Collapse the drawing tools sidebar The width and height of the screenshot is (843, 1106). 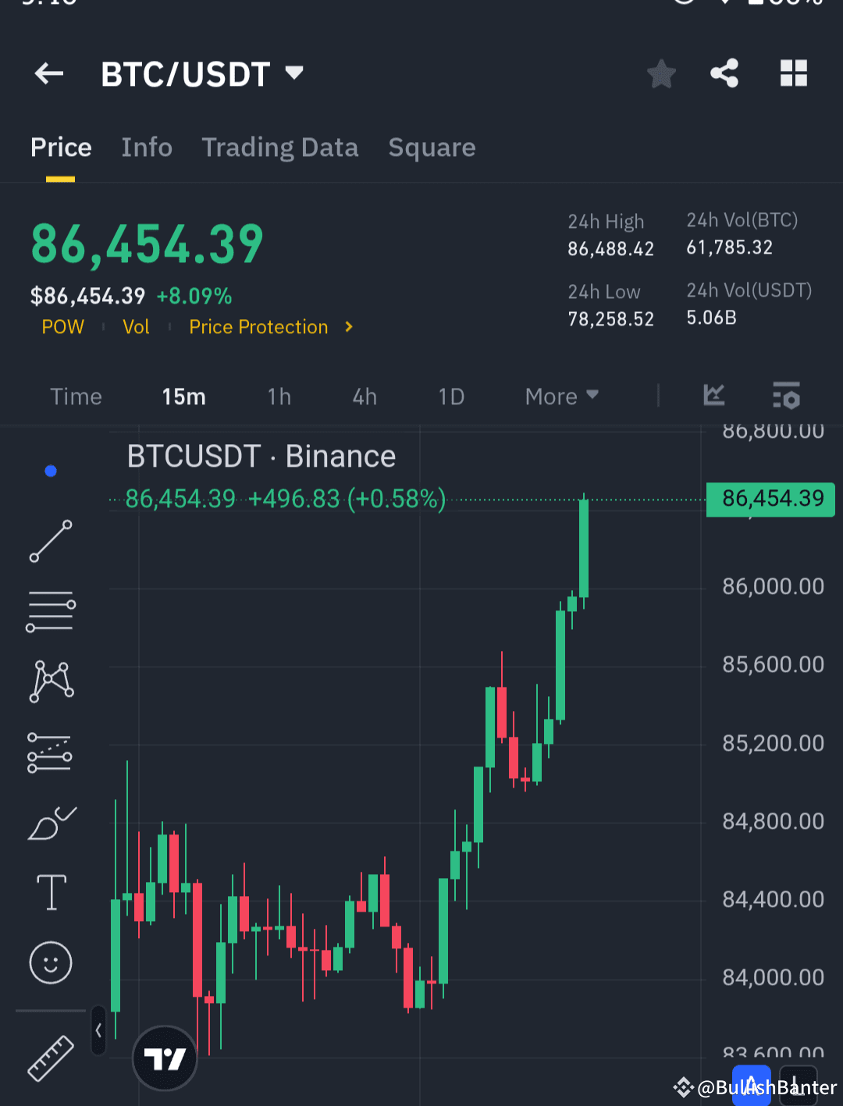click(x=98, y=1030)
